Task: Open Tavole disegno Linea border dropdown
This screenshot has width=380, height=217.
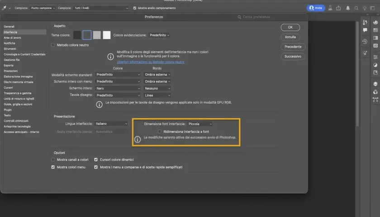Action: [157, 95]
